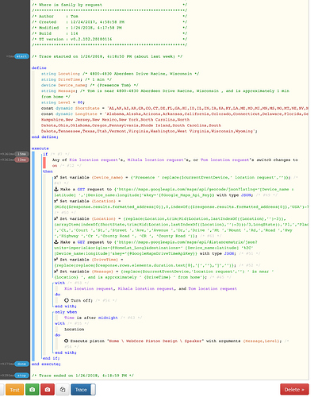This screenshot has width=318, height=397.
Task: Click the orange Test button
Action: coord(14,390)
